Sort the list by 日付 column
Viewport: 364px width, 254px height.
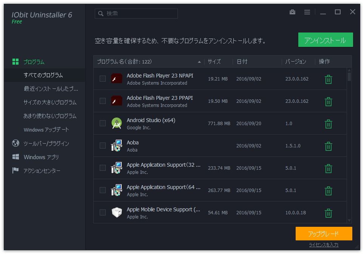(x=242, y=62)
